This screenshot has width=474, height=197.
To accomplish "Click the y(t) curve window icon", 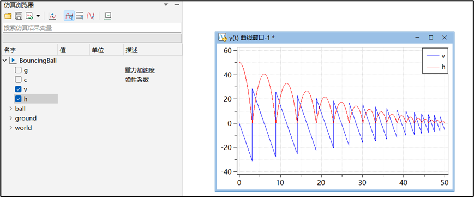I will [223, 37].
